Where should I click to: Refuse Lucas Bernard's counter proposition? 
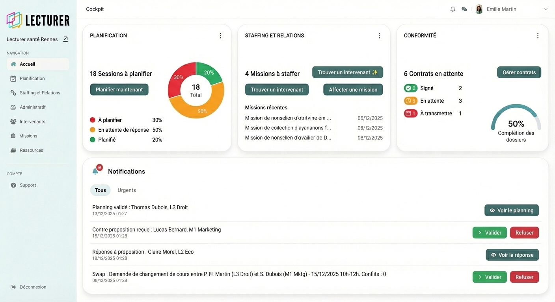pyautogui.click(x=524, y=232)
